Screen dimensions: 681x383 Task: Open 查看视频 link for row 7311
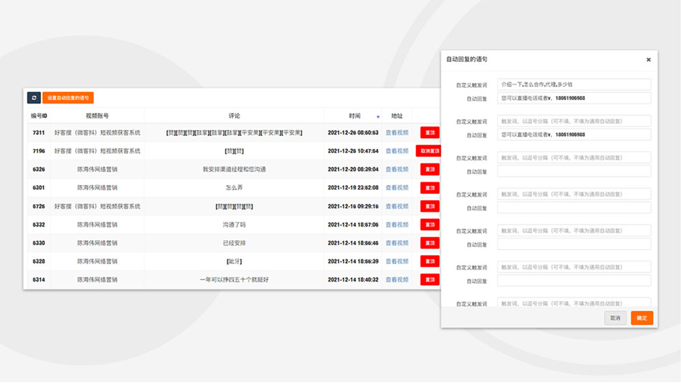tap(397, 133)
